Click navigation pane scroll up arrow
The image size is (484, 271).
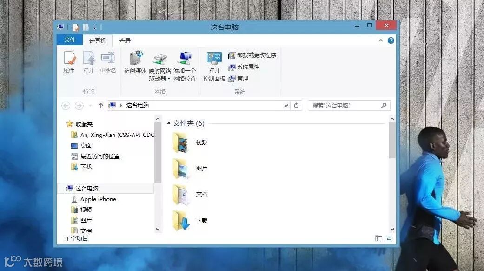pos(158,119)
